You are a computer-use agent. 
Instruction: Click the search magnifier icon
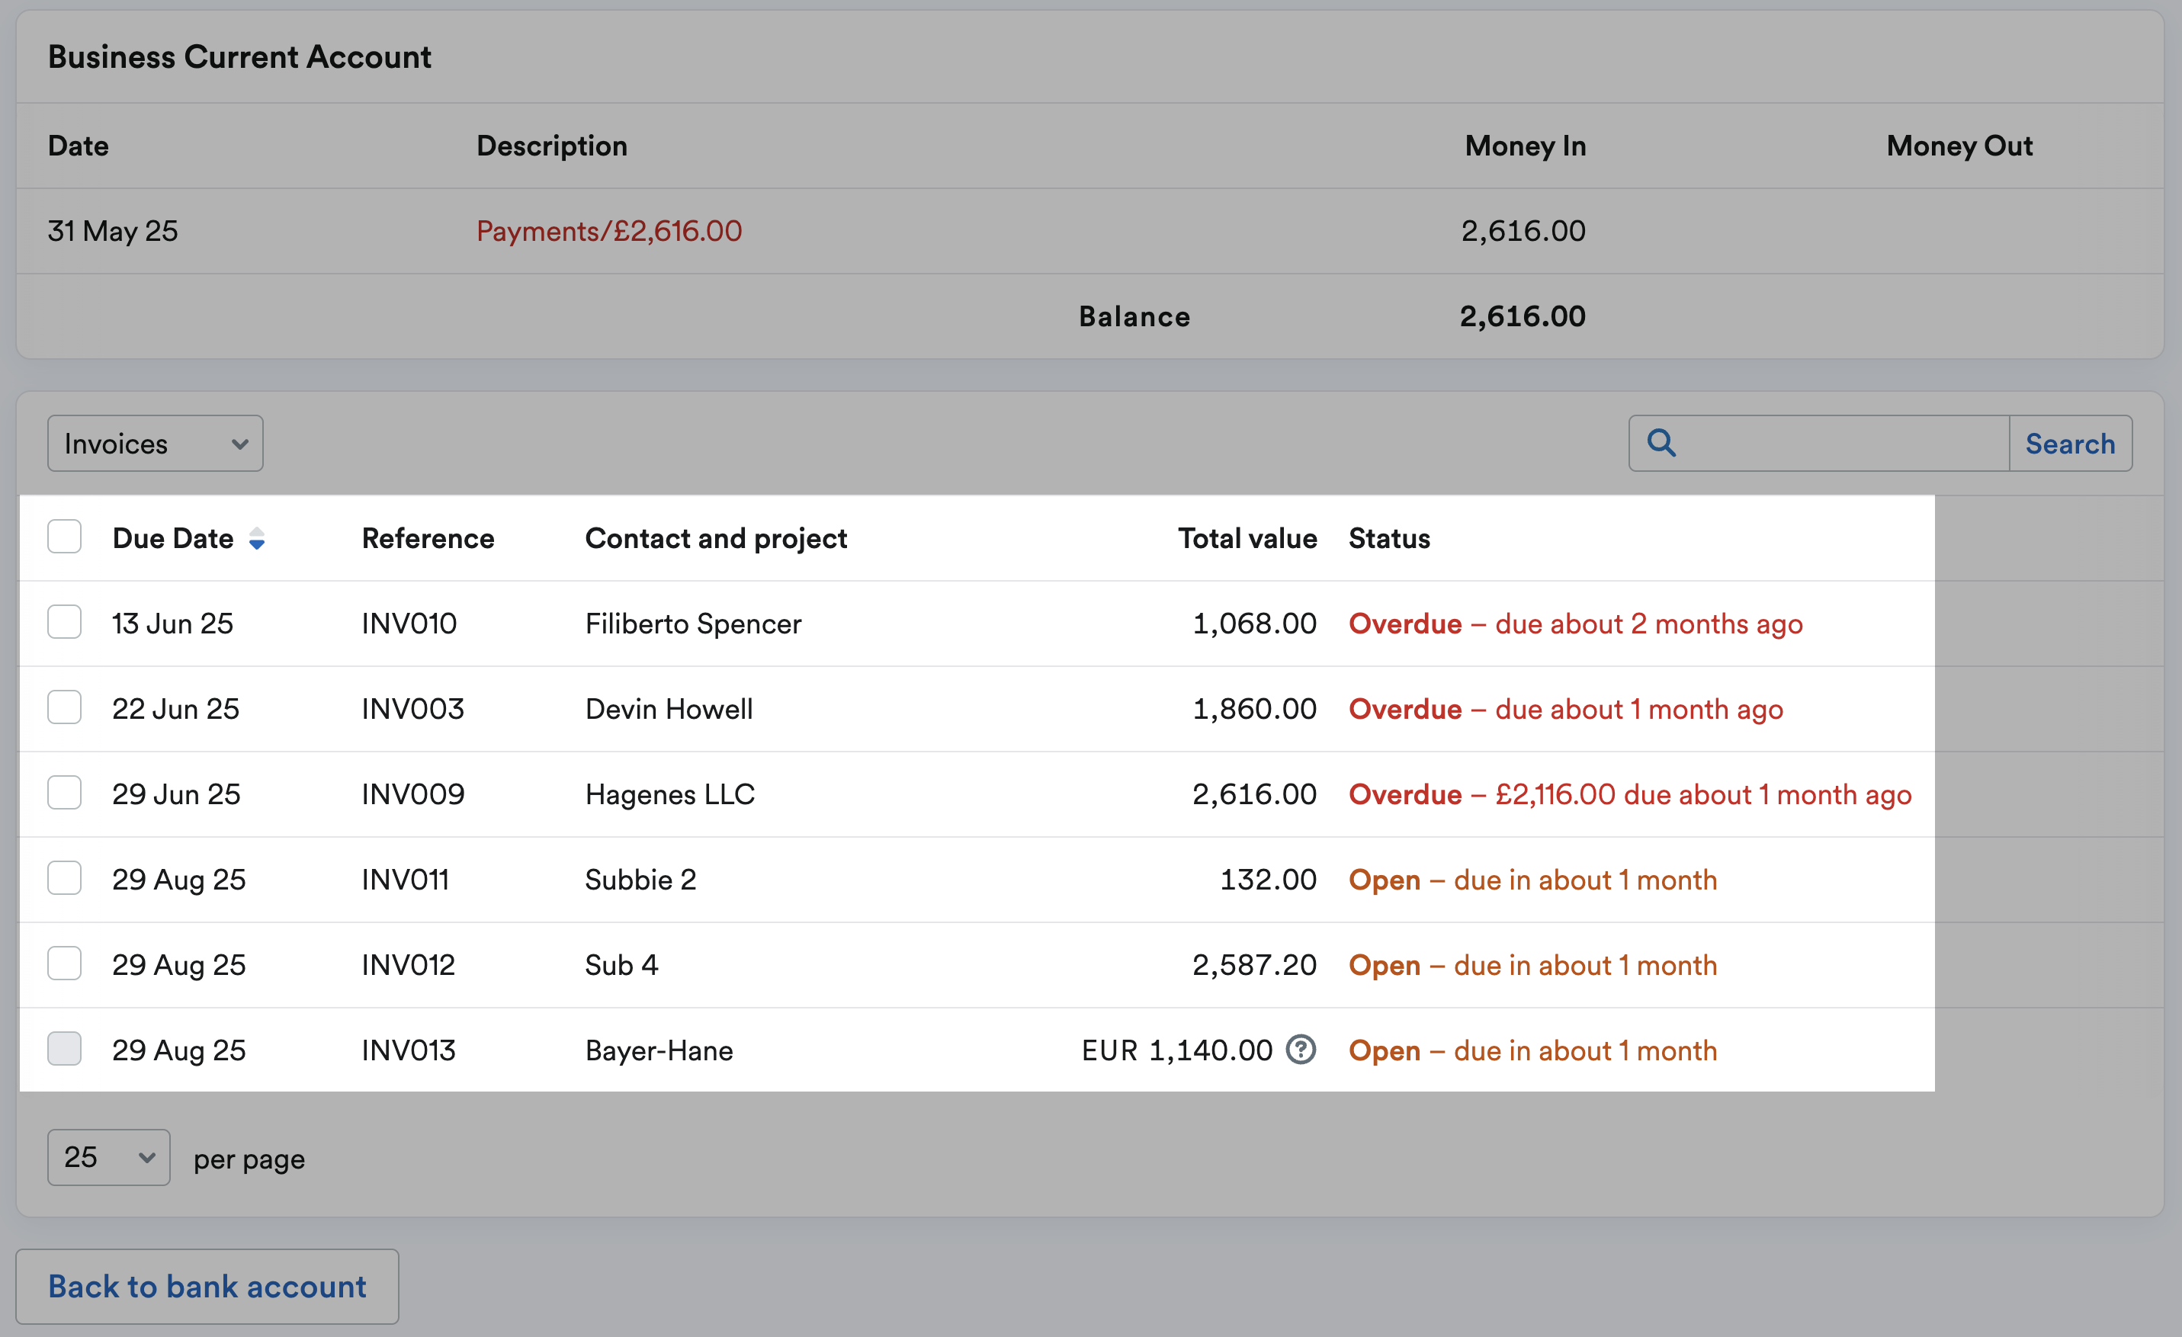(1663, 443)
